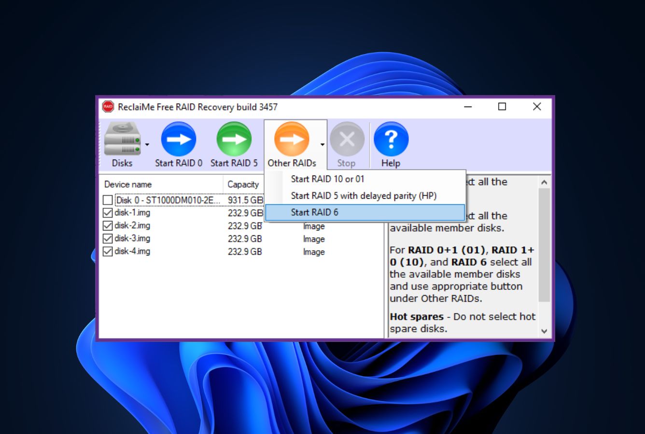Image resolution: width=645 pixels, height=434 pixels.
Task: Click the Other RAIDs orange arrow
Action: [x=292, y=139]
